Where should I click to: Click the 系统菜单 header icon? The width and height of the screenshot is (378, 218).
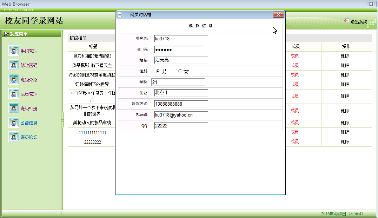click(x=6, y=34)
